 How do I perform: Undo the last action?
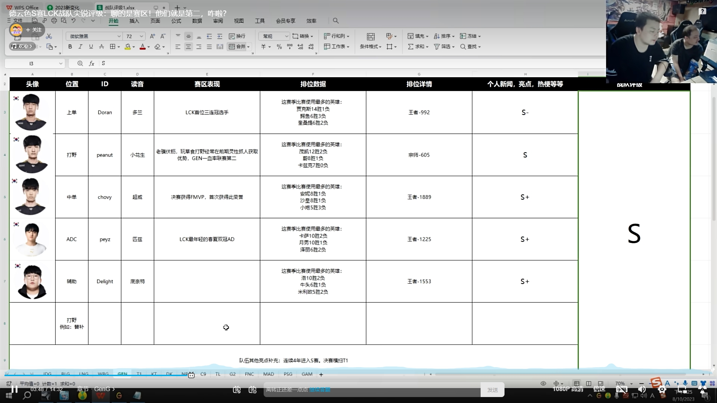coord(74,21)
